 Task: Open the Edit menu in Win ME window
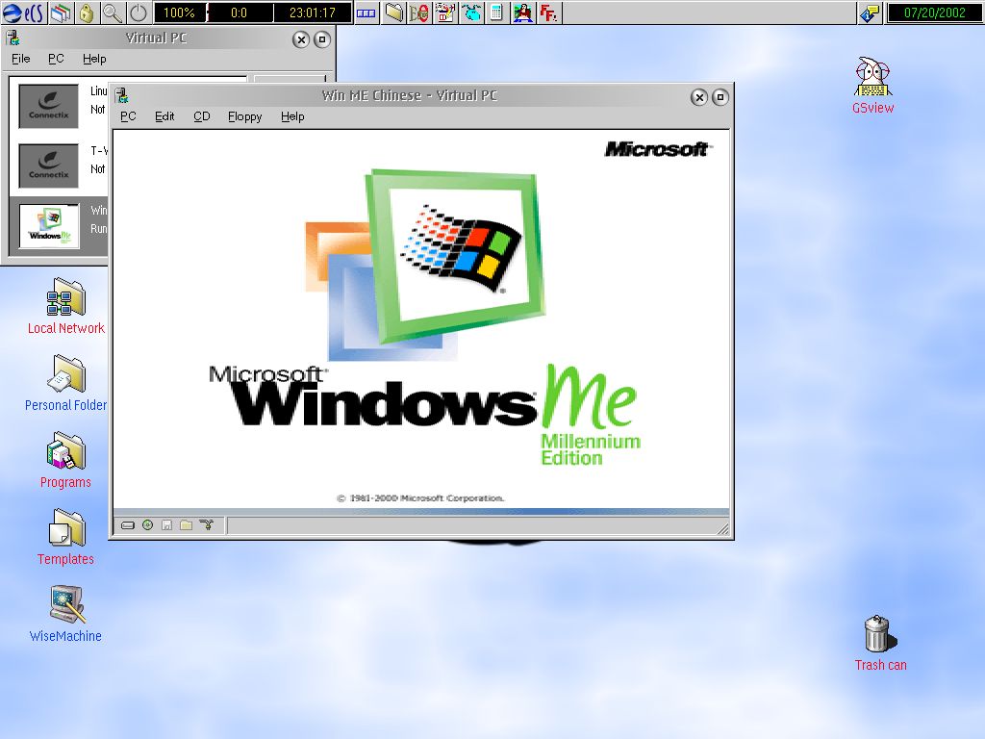[x=164, y=116]
